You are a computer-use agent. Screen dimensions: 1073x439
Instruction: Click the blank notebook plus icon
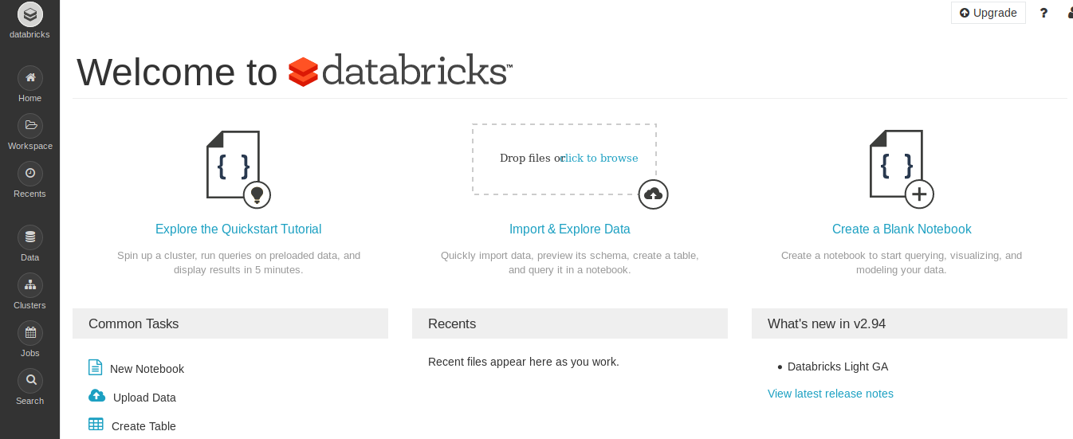901,169
